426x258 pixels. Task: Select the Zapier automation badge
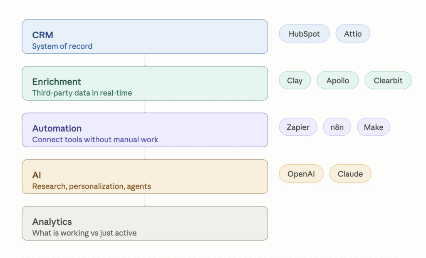click(x=298, y=127)
